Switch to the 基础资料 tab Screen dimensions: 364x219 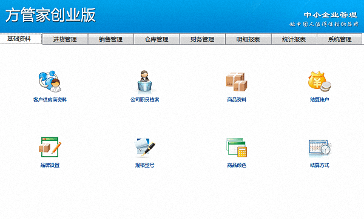point(21,39)
